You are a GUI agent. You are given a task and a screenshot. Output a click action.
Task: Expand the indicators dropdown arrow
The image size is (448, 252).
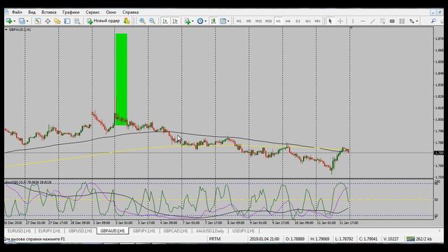point(192,21)
